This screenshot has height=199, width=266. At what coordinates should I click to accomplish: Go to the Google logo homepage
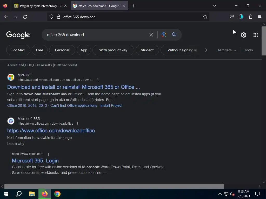[x=18, y=35]
